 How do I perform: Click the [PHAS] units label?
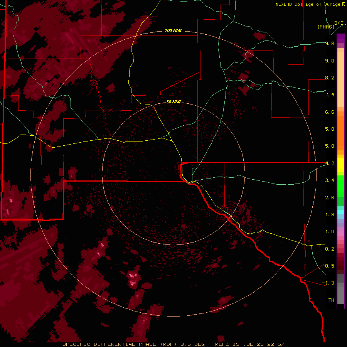tap(326, 27)
